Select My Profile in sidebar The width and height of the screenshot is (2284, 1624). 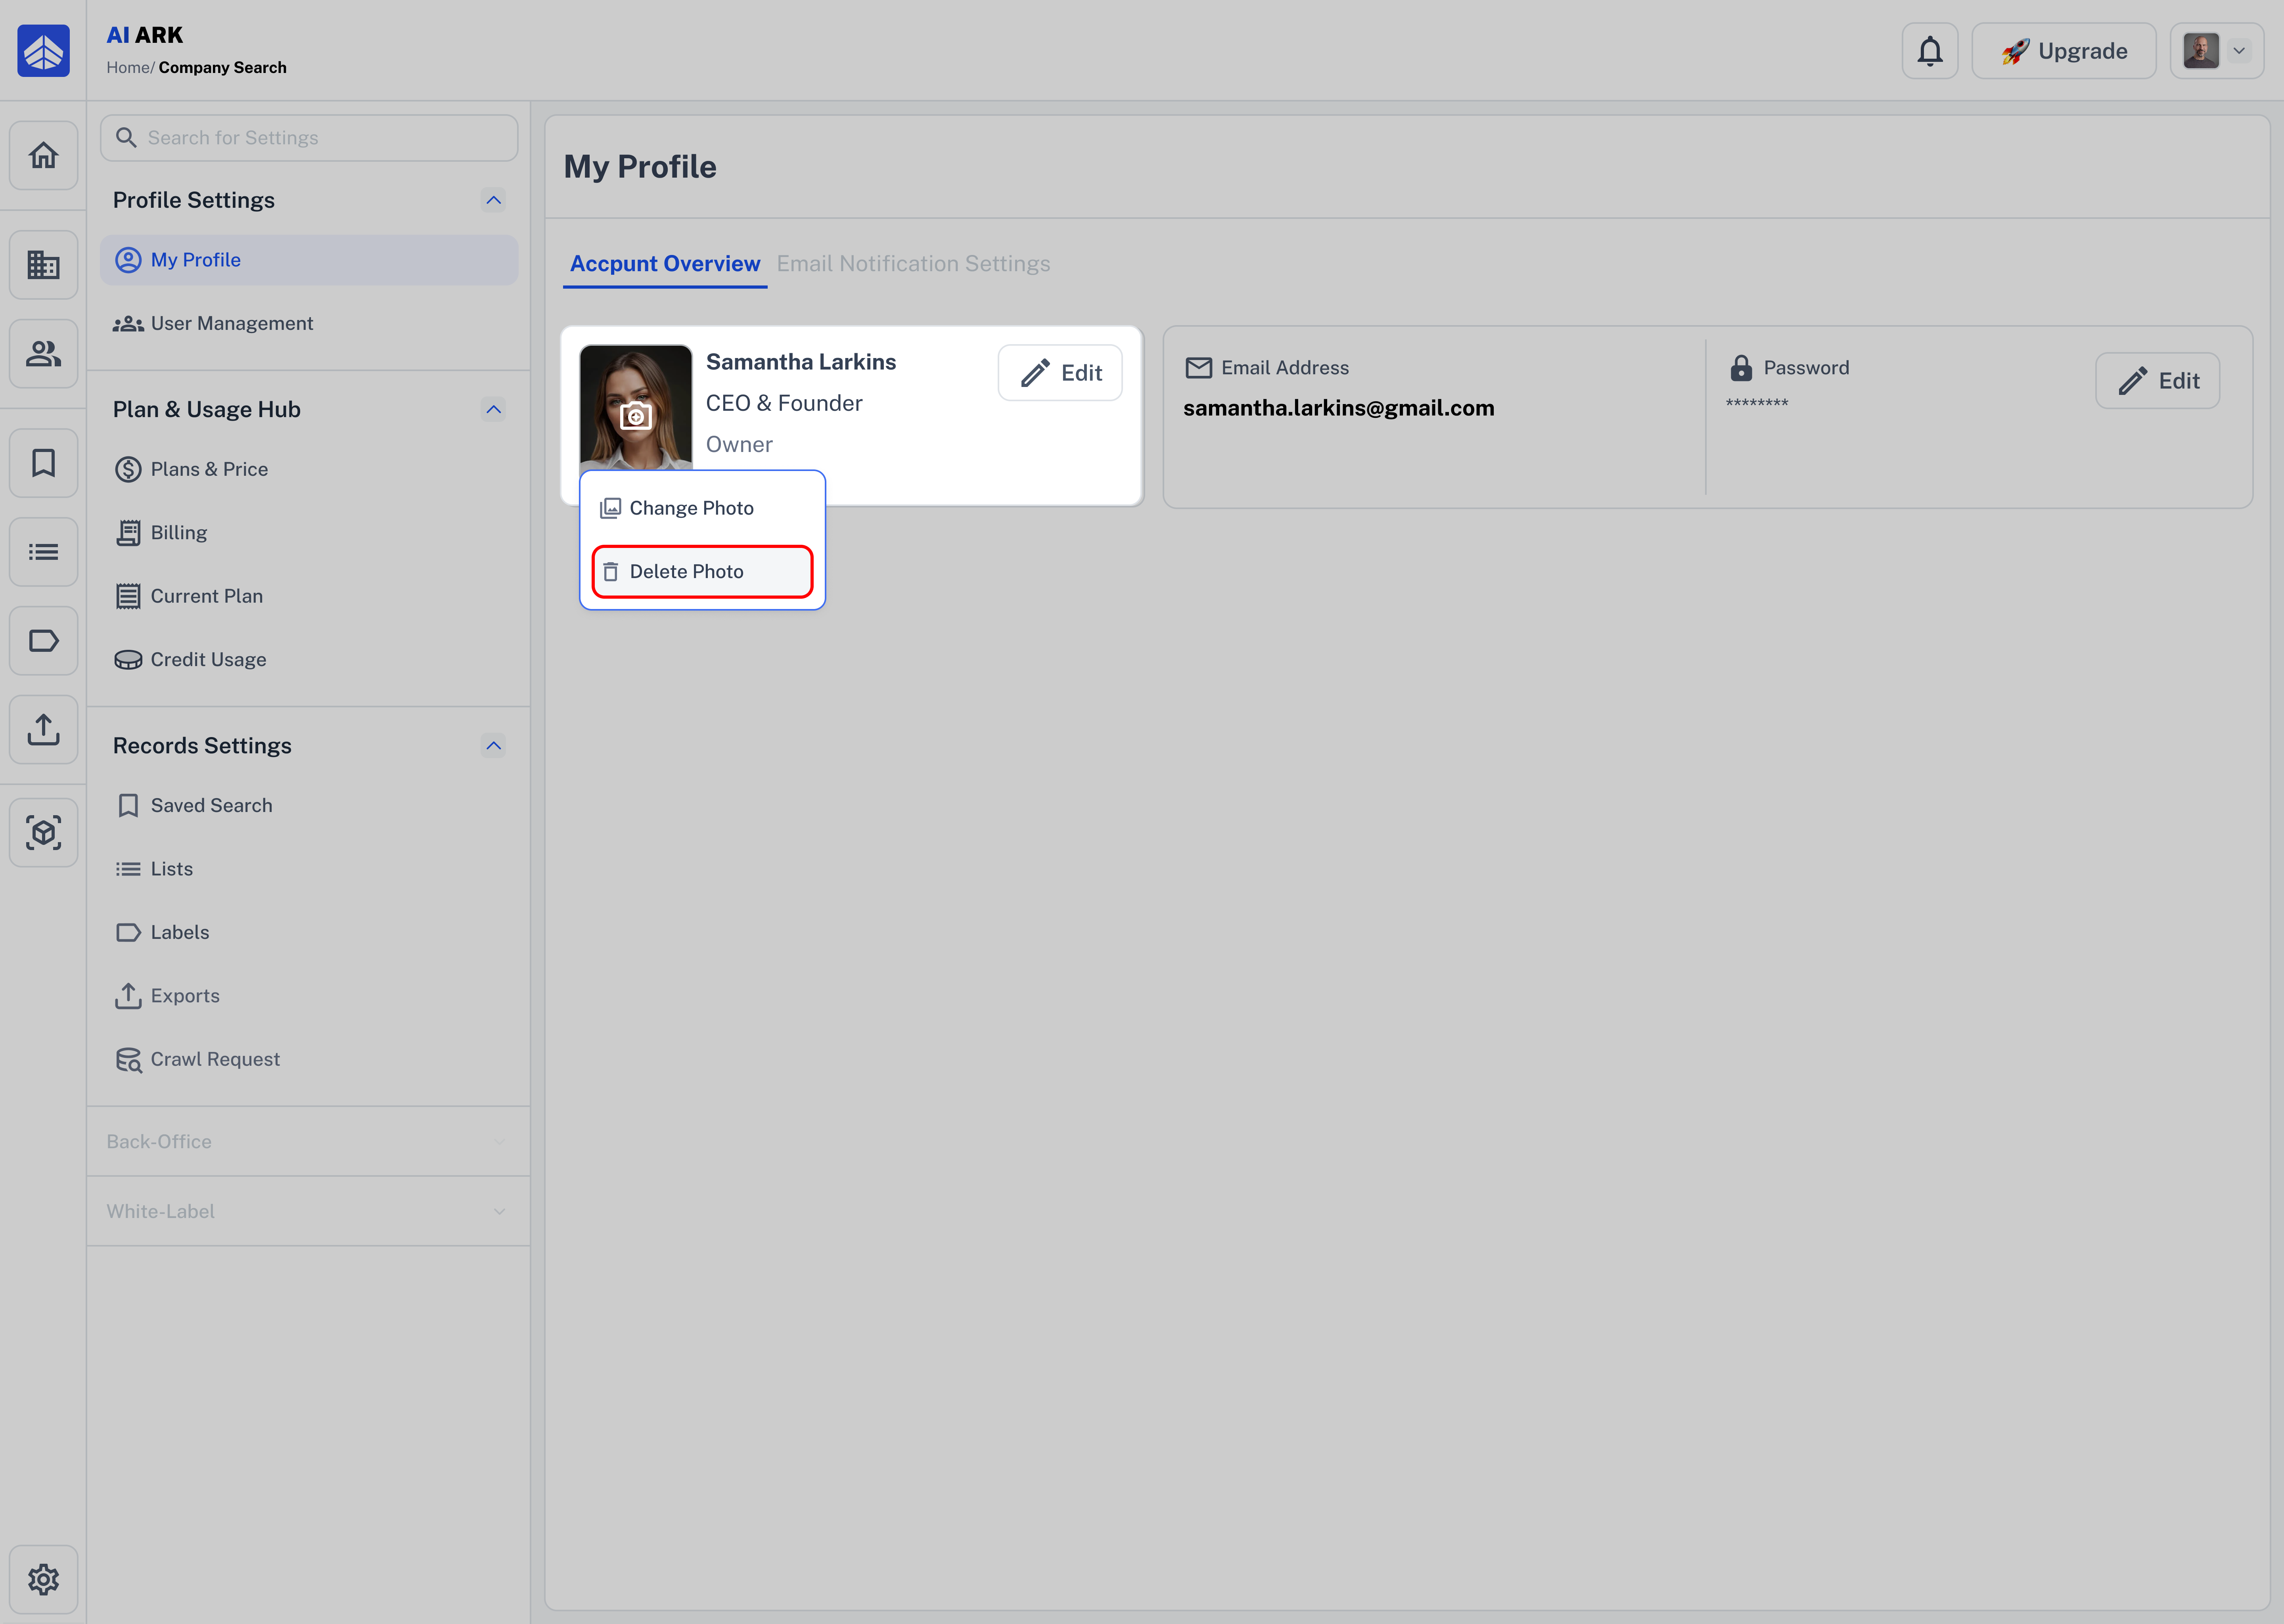309,260
